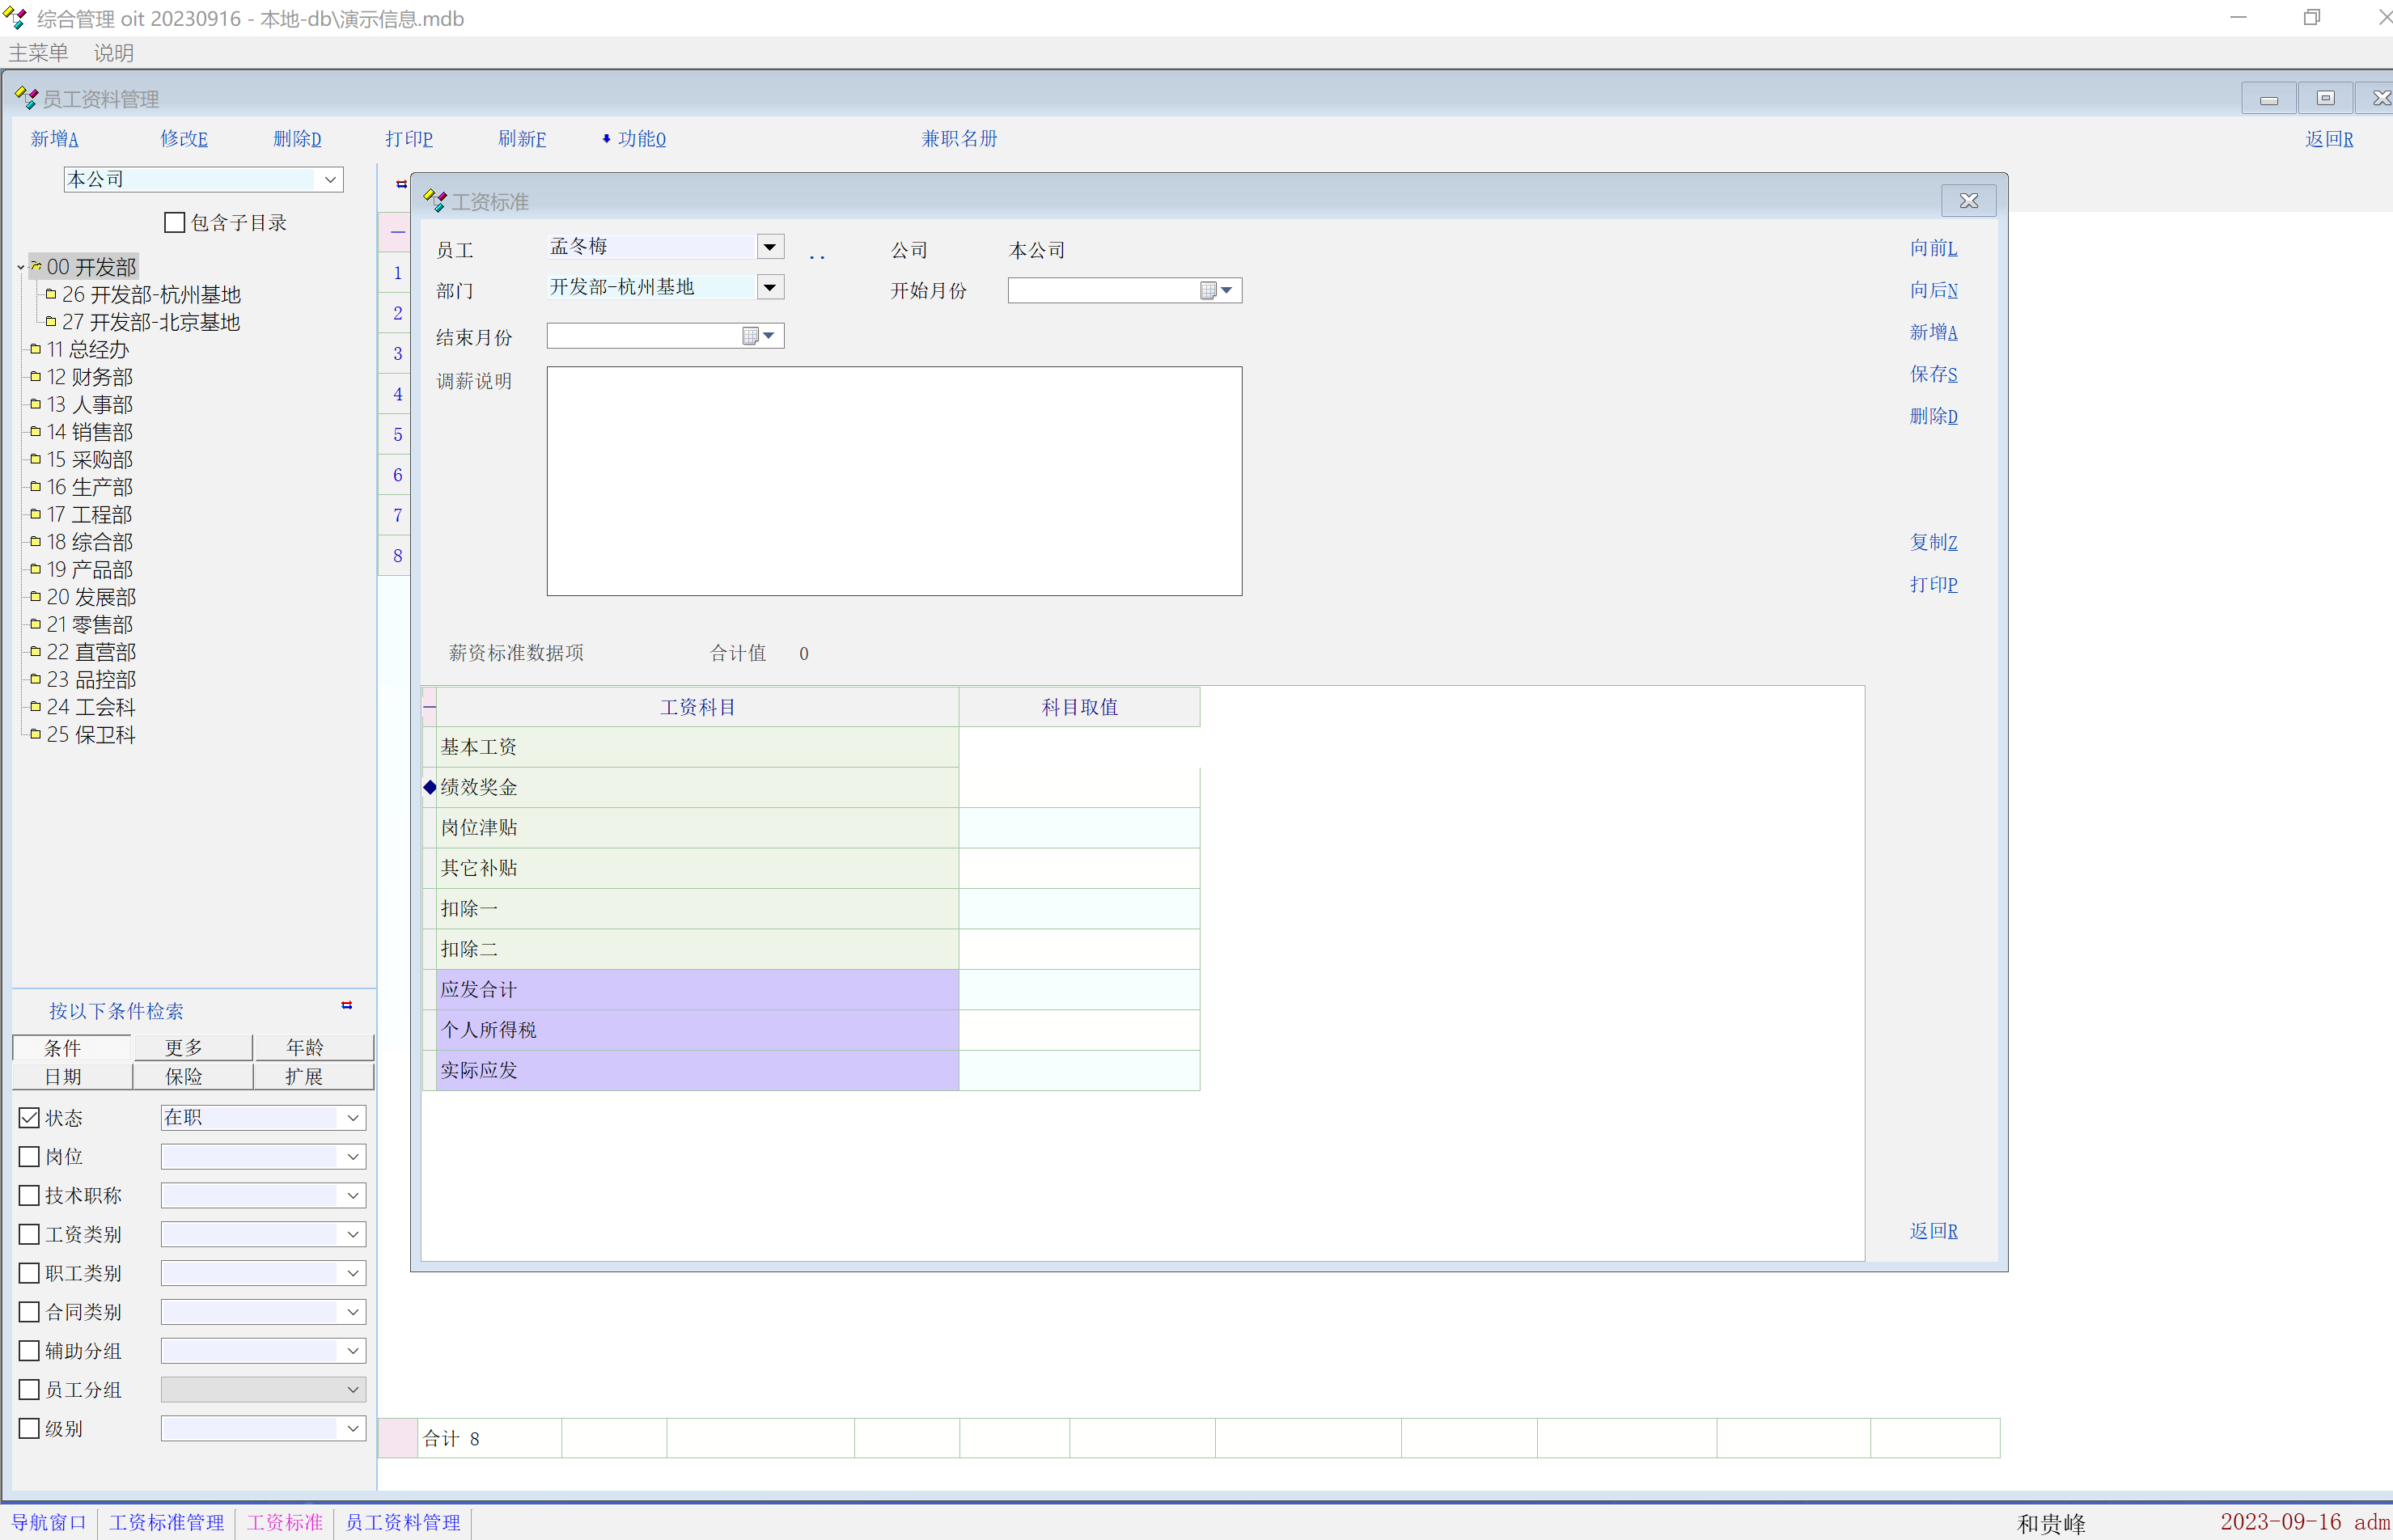This screenshot has height=1540, width=2393.
Task: Click the red pin icon above row numbers
Action: 401,184
